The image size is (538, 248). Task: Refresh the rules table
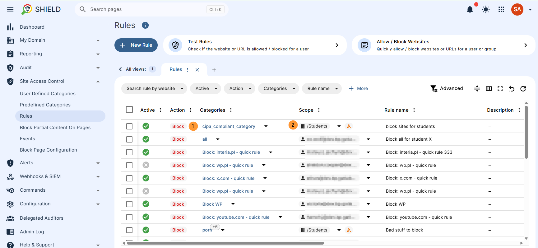523,89
